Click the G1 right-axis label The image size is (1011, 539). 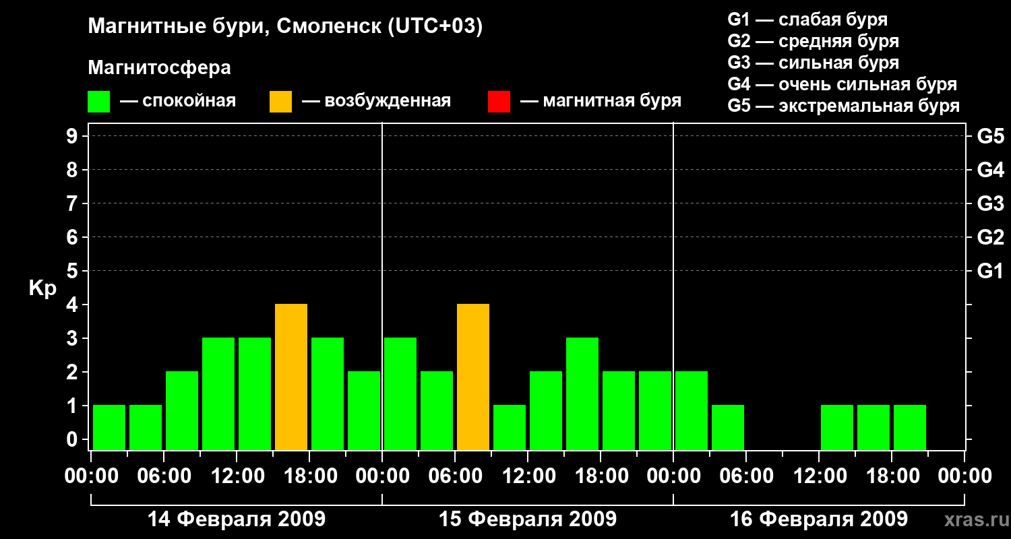tap(990, 271)
